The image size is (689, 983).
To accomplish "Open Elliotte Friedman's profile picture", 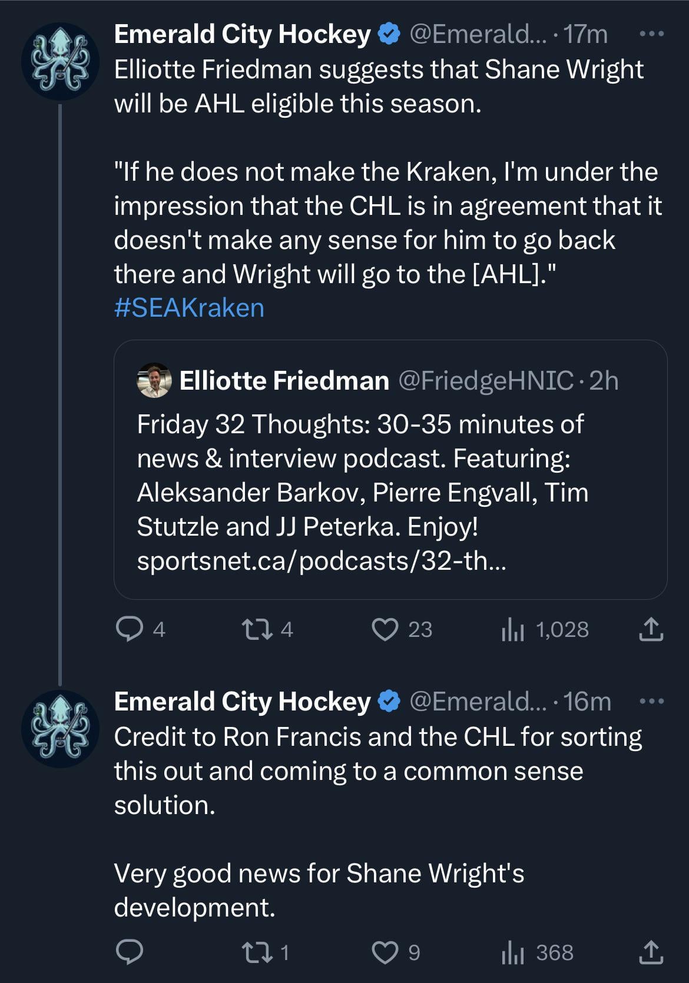I will pos(154,380).
